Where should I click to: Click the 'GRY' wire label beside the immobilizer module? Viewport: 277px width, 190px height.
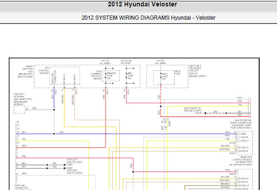tap(34, 108)
